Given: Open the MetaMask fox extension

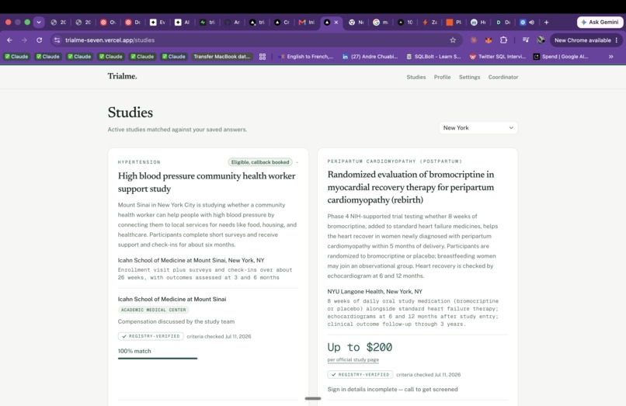Looking at the screenshot, I should (489, 40).
